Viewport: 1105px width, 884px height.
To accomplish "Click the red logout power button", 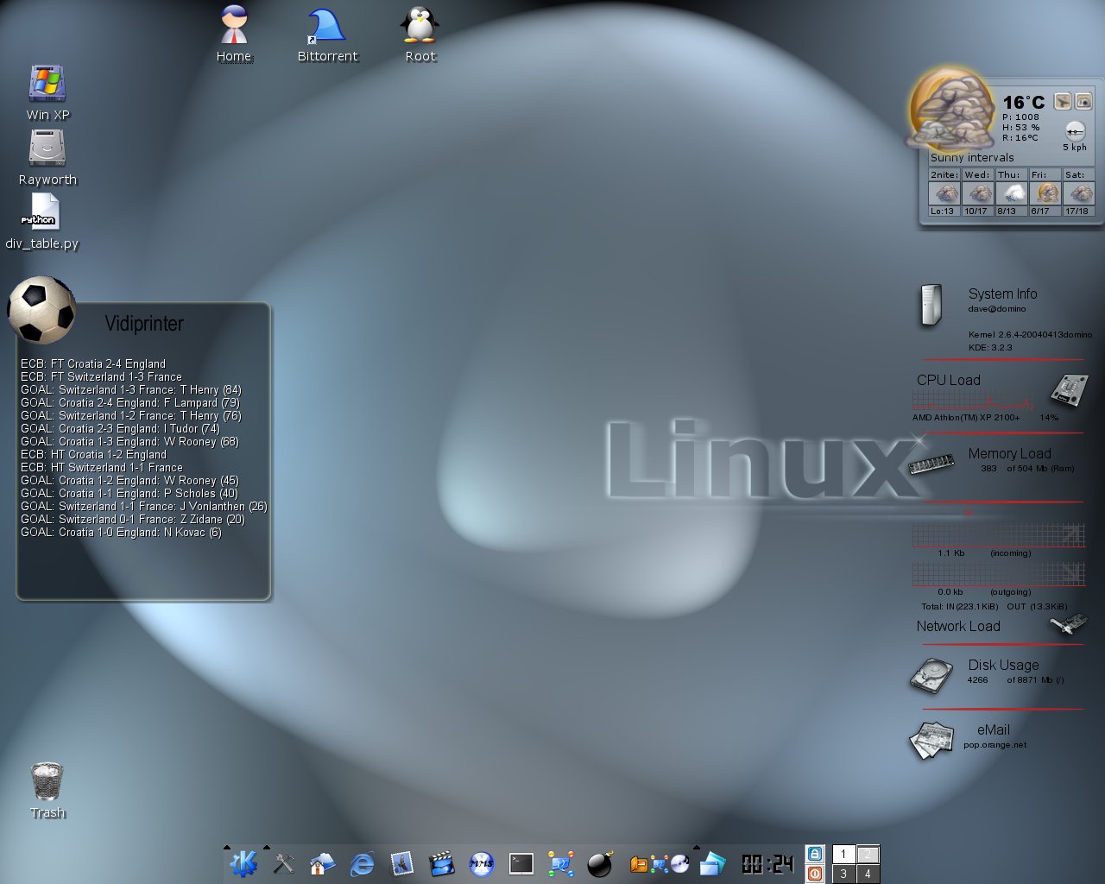I will (814, 874).
